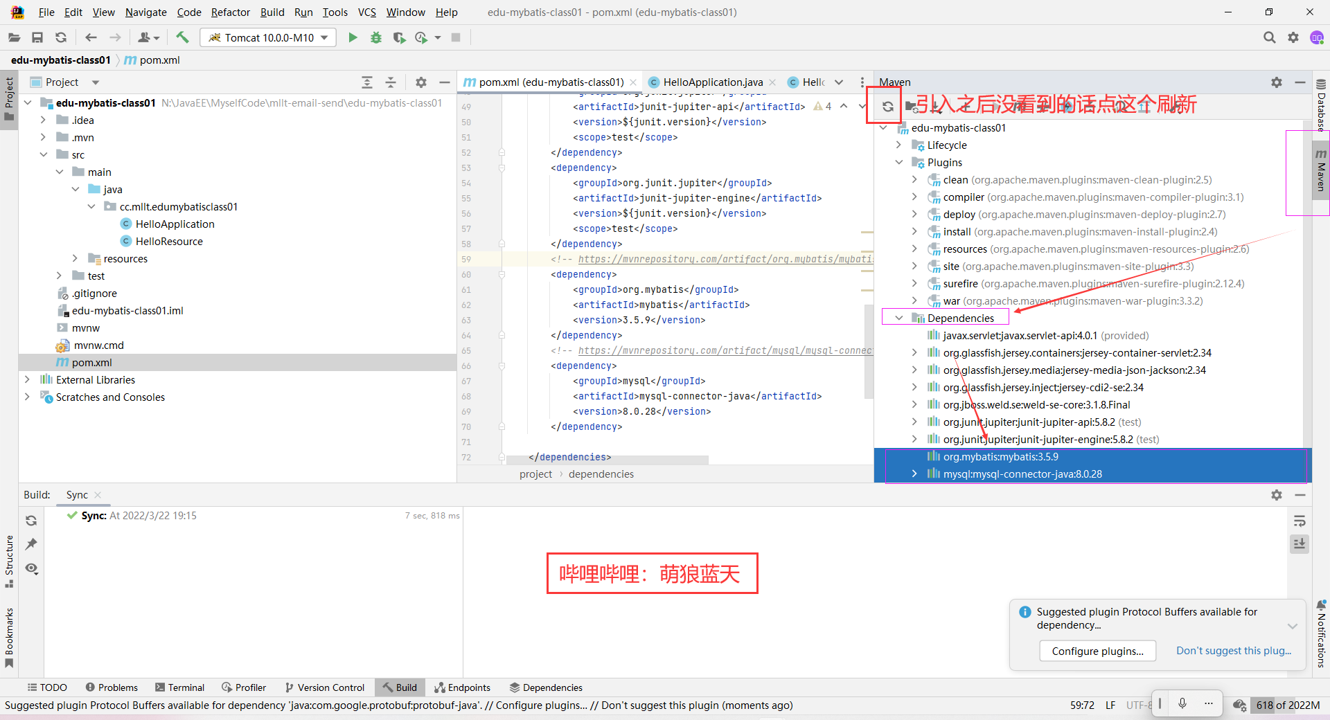Switch to HelloApplication.java tab
Screen dimensions: 1330x720
(712, 82)
